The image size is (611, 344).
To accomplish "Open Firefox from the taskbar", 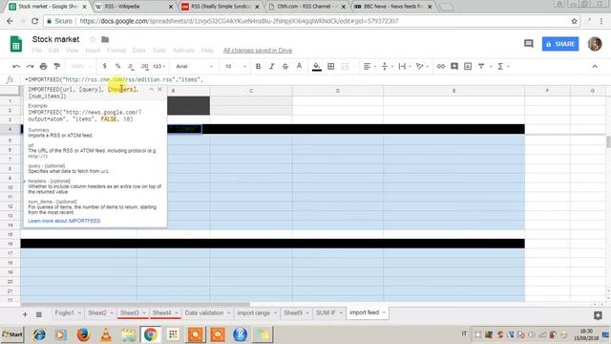I will pos(83,334).
